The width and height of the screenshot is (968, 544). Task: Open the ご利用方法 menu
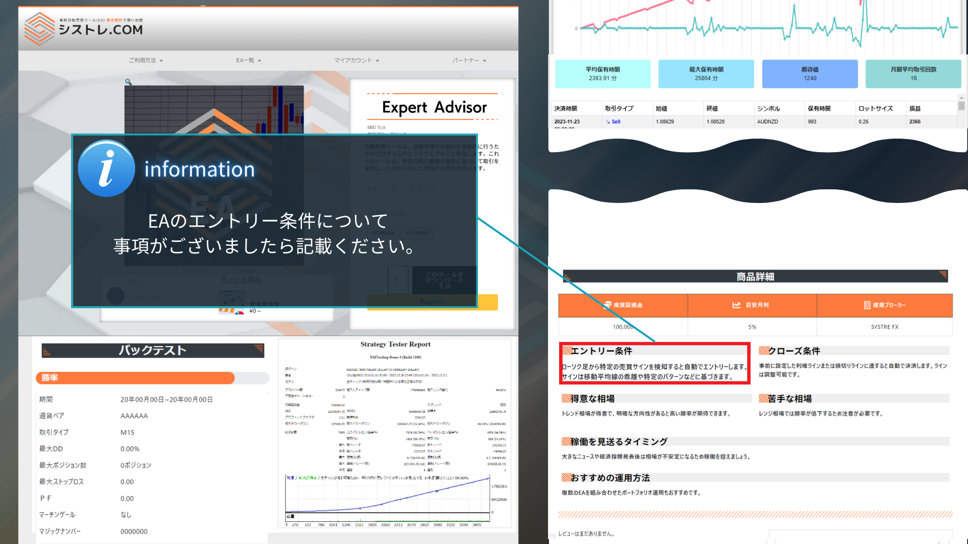tap(146, 60)
